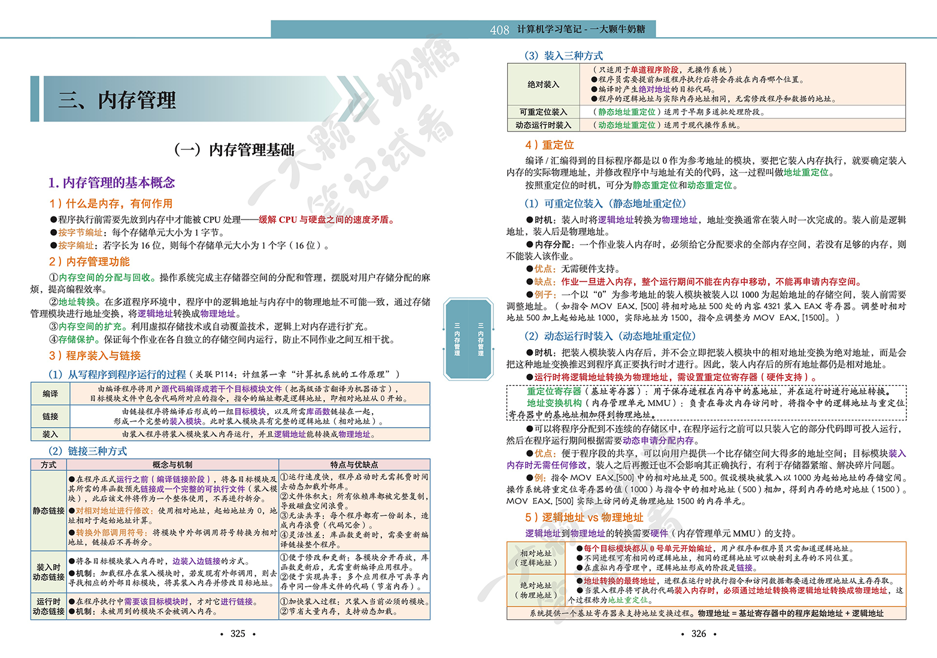The image size is (937, 658).
Task: Click page number 326
Action: (x=699, y=633)
